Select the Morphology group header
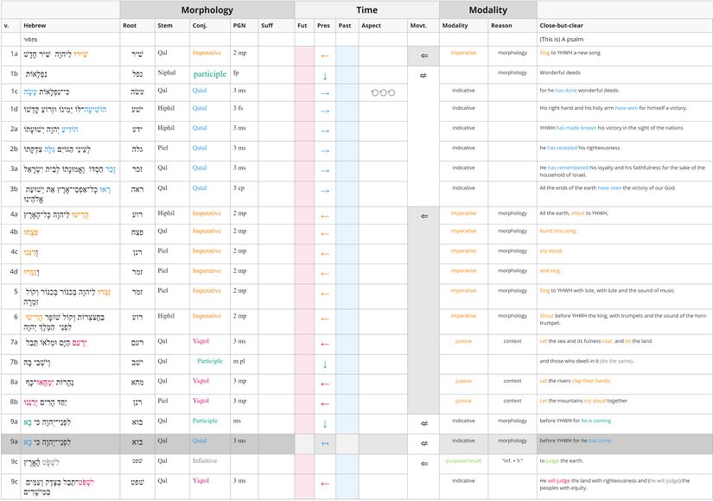The image size is (713, 501). tap(207, 10)
